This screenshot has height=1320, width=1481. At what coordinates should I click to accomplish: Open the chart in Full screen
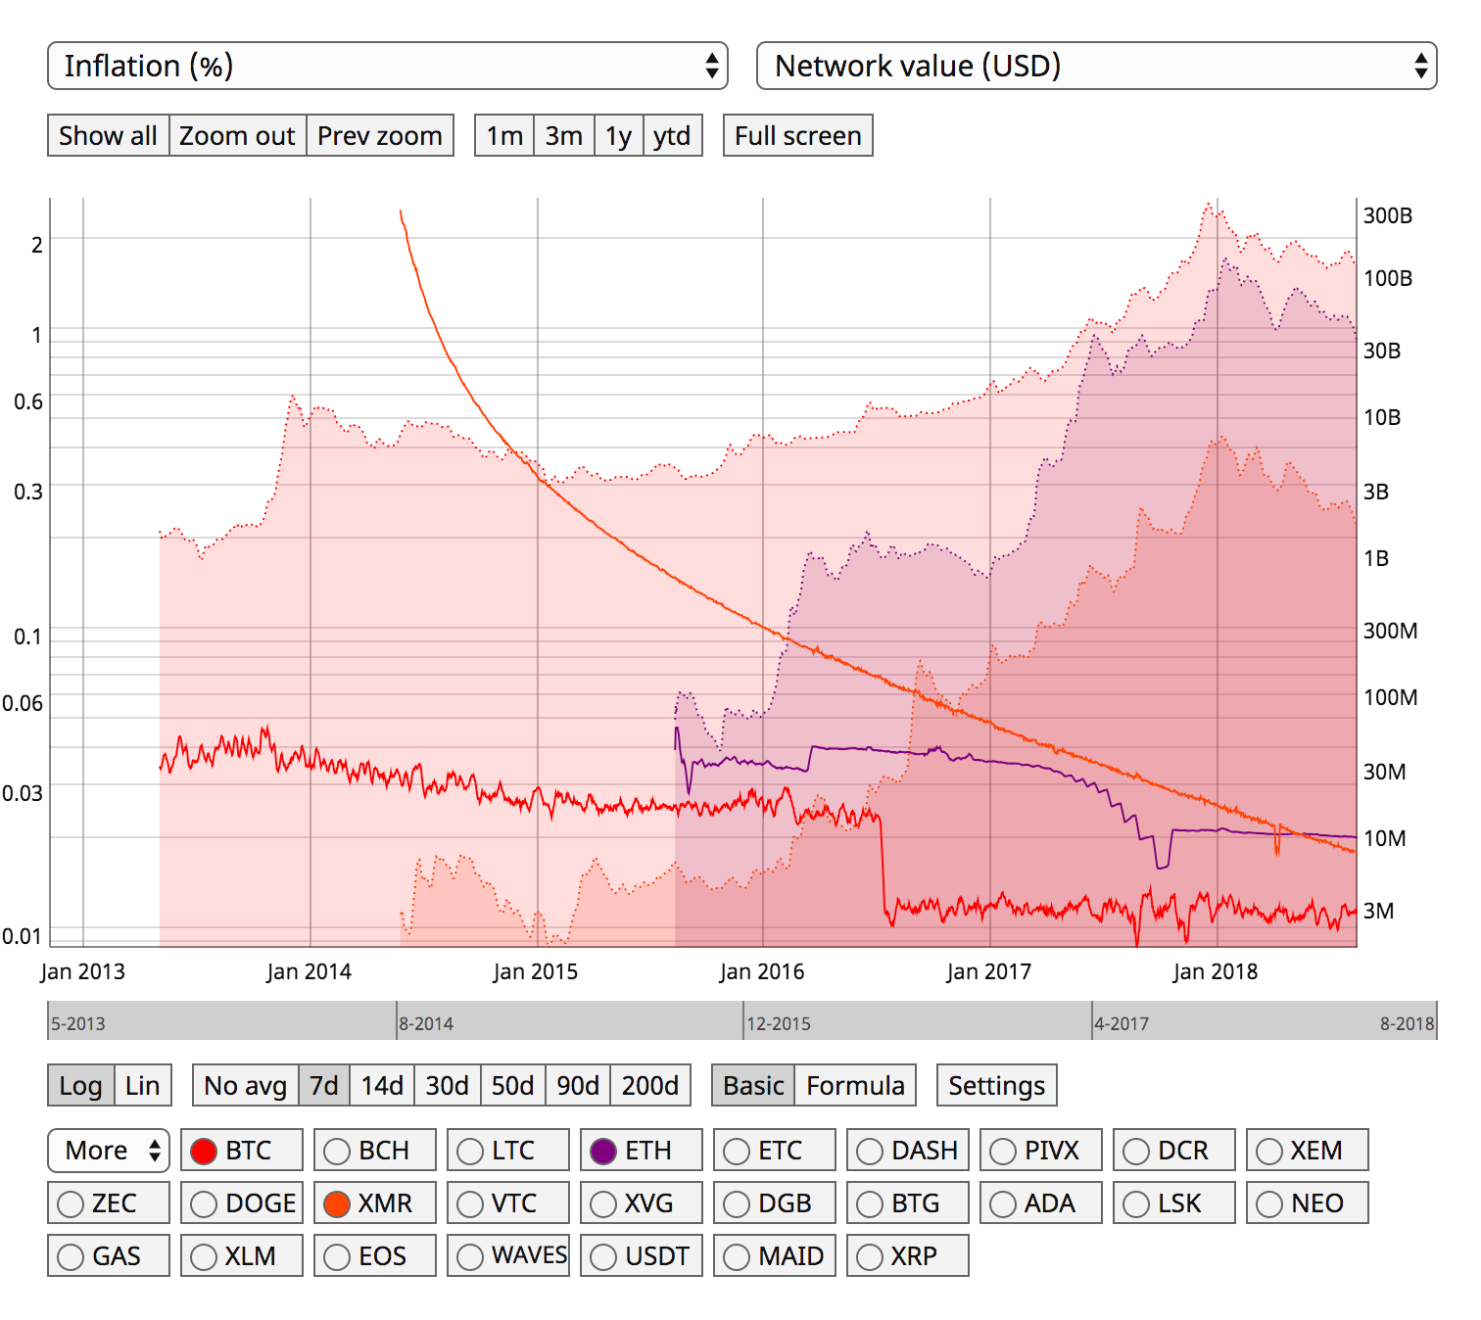tap(798, 135)
